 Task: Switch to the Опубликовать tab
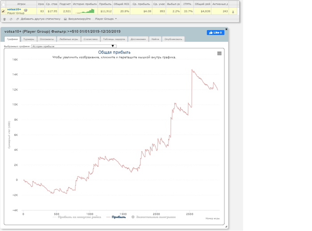173,39
